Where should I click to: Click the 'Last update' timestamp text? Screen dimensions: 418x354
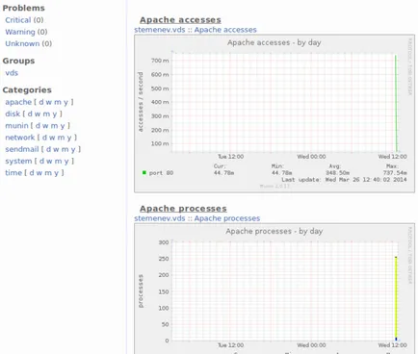click(x=344, y=180)
